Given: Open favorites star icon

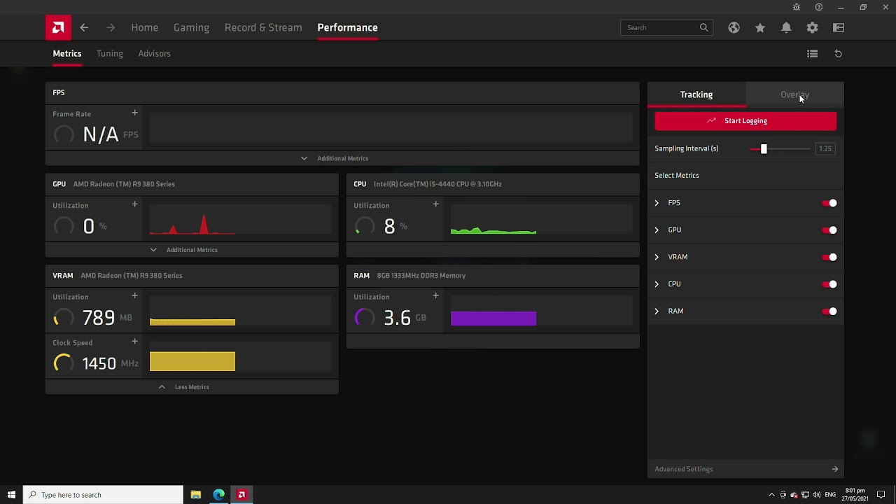Looking at the screenshot, I should tap(760, 27).
